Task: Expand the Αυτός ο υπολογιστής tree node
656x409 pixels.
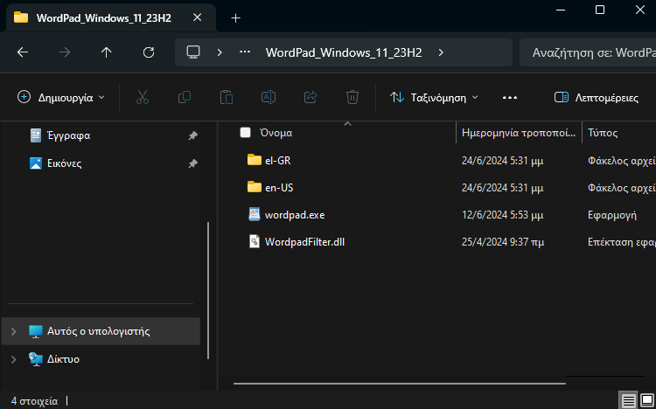Action: pyautogui.click(x=13, y=331)
